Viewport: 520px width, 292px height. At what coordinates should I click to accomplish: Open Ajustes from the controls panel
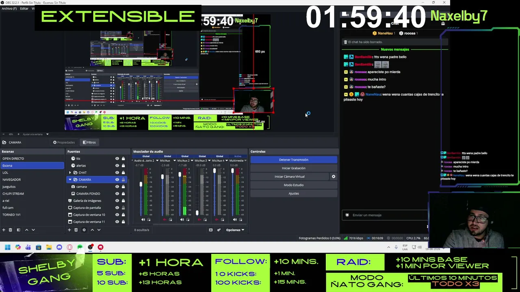pyautogui.click(x=293, y=193)
